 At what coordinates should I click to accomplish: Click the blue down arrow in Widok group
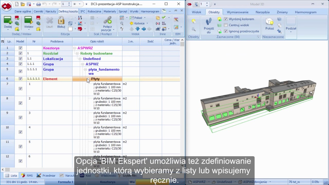click(138, 29)
